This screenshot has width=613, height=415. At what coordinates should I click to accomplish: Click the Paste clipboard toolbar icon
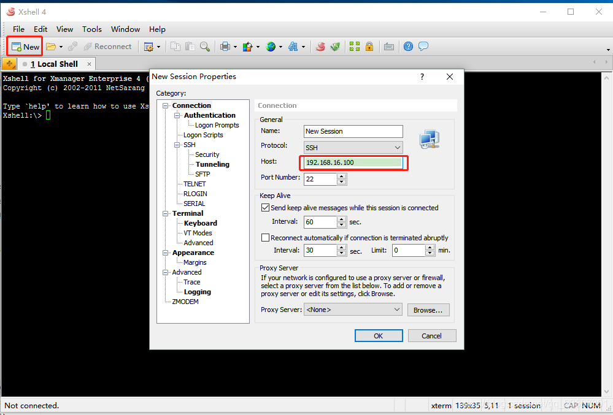tap(190, 47)
